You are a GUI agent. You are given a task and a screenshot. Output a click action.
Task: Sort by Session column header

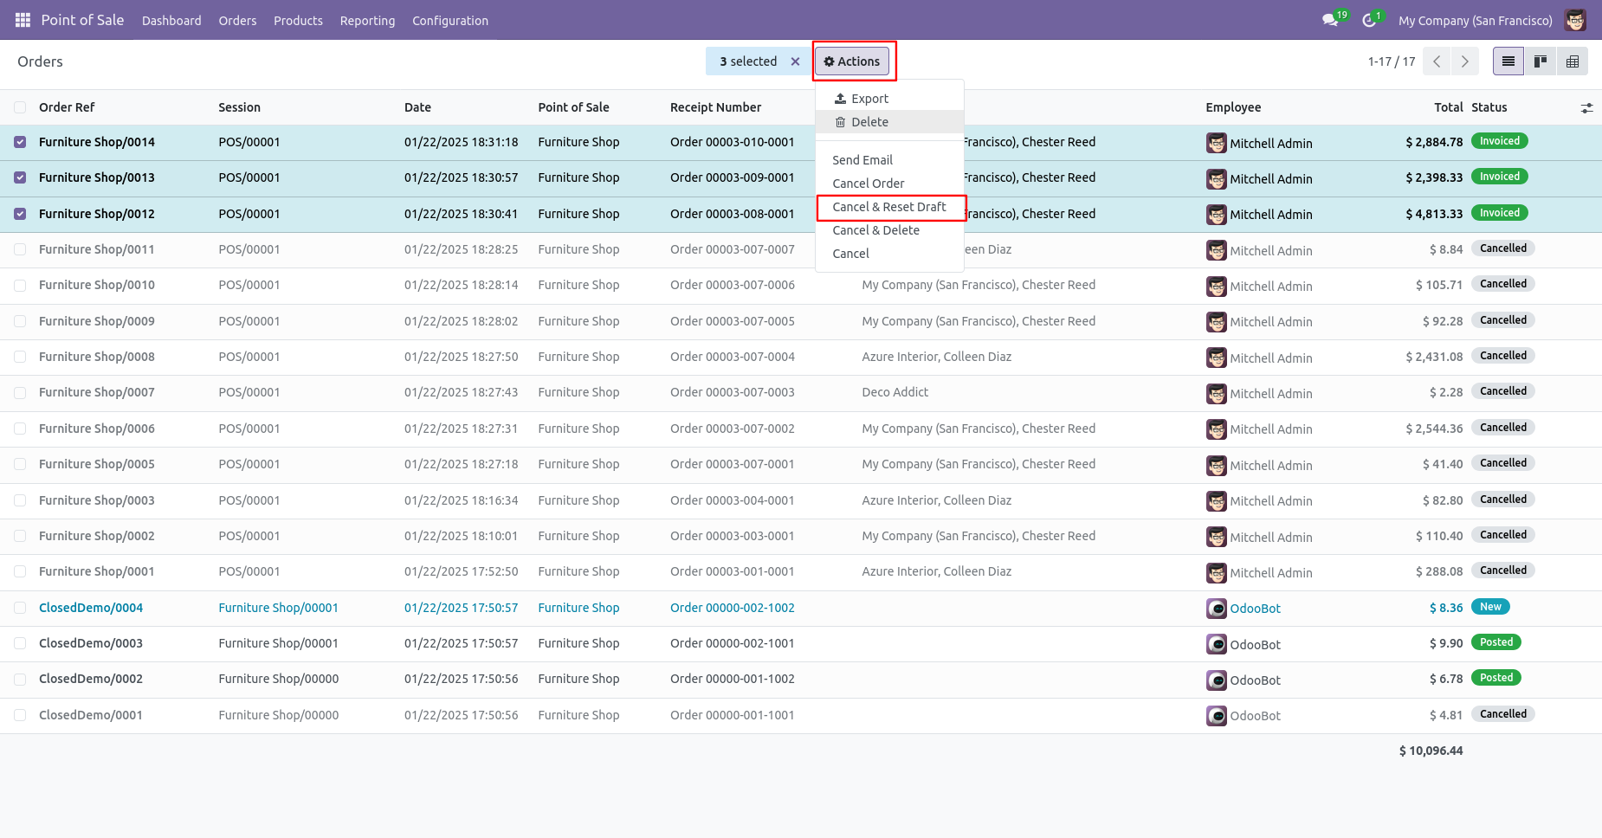pyautogui.click(x=239, y=107)
